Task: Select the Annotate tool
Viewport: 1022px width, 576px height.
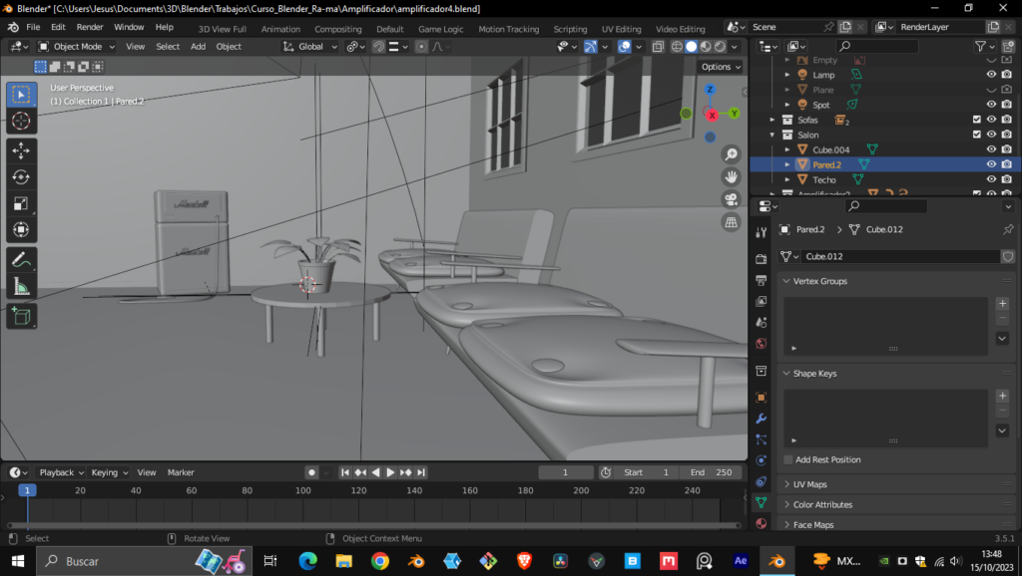Action: (21, 260)
